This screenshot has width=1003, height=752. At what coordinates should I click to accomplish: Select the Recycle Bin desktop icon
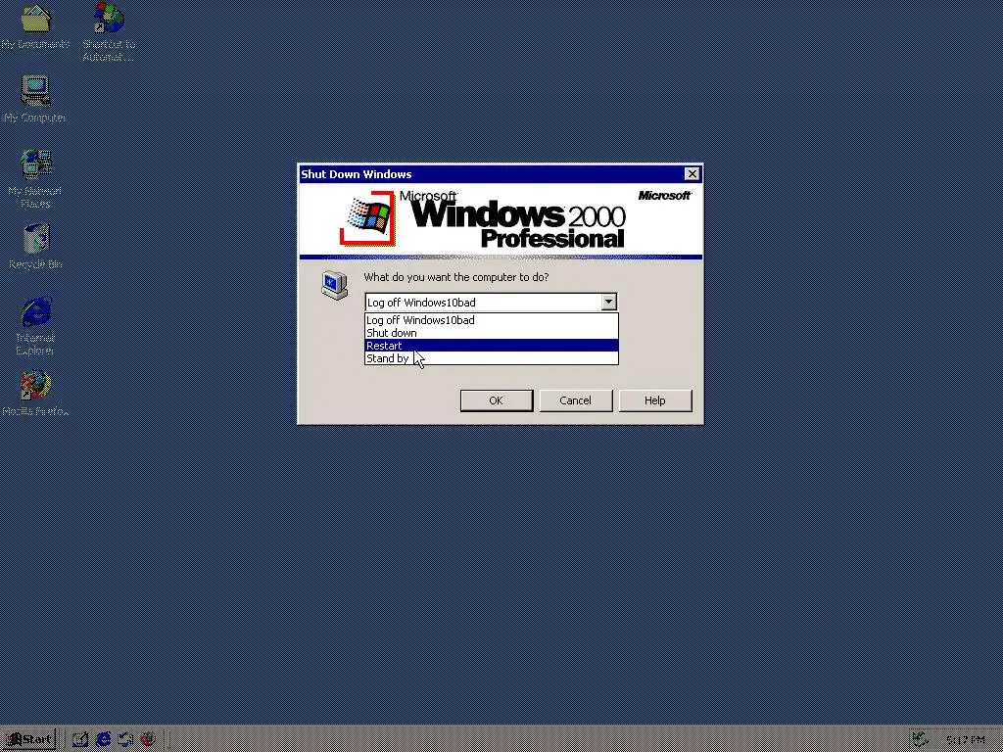tap(35, 246)
